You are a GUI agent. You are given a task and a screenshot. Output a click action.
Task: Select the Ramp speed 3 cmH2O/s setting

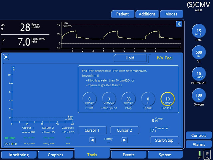(x=109, y=99)
